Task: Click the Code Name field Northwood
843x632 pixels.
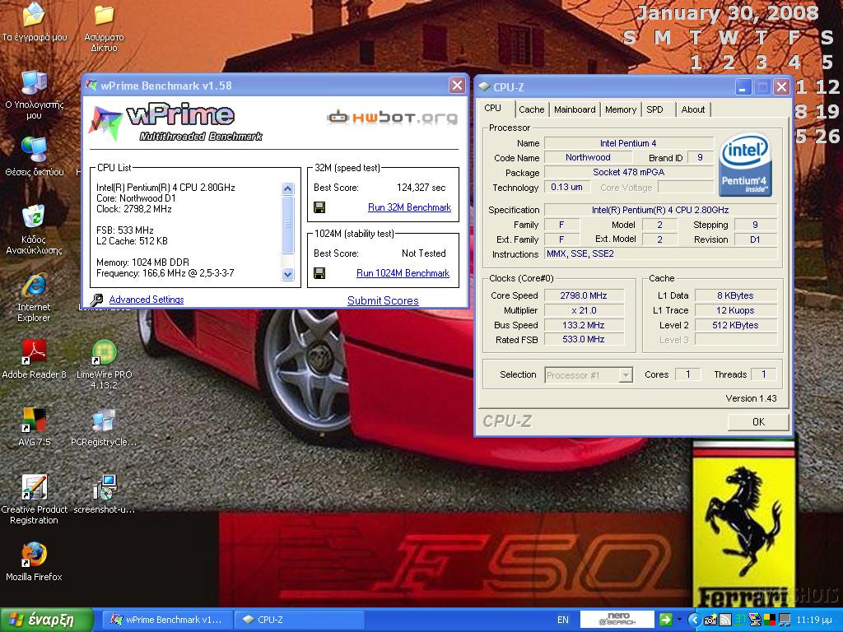Action: point(588,157)
